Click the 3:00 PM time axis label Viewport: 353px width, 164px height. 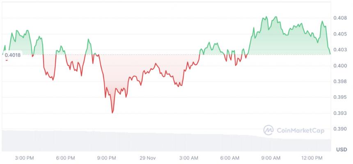(24, 158)
